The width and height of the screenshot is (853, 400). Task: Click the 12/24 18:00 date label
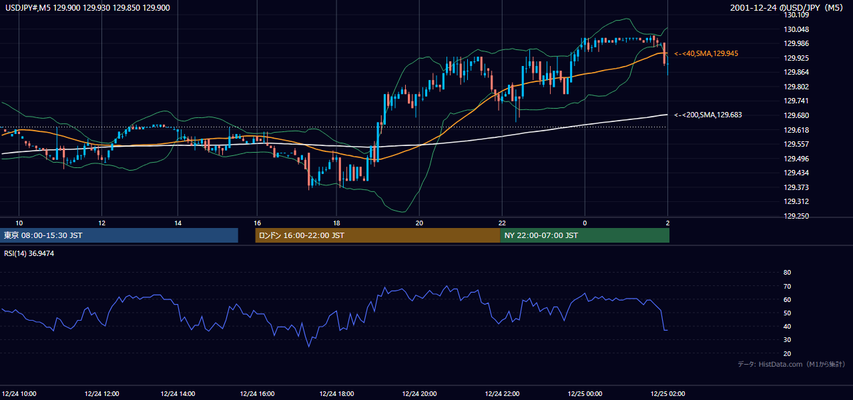(337, 395)
